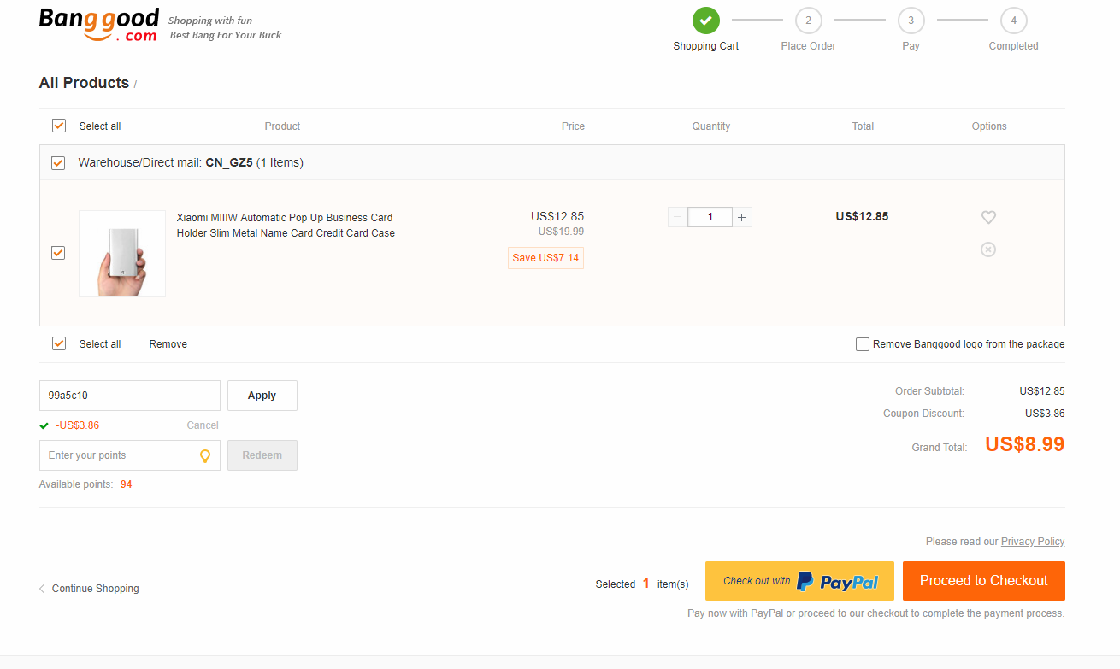
Task: Click Continue Shopping link
Action: click(x=89, y=589)
